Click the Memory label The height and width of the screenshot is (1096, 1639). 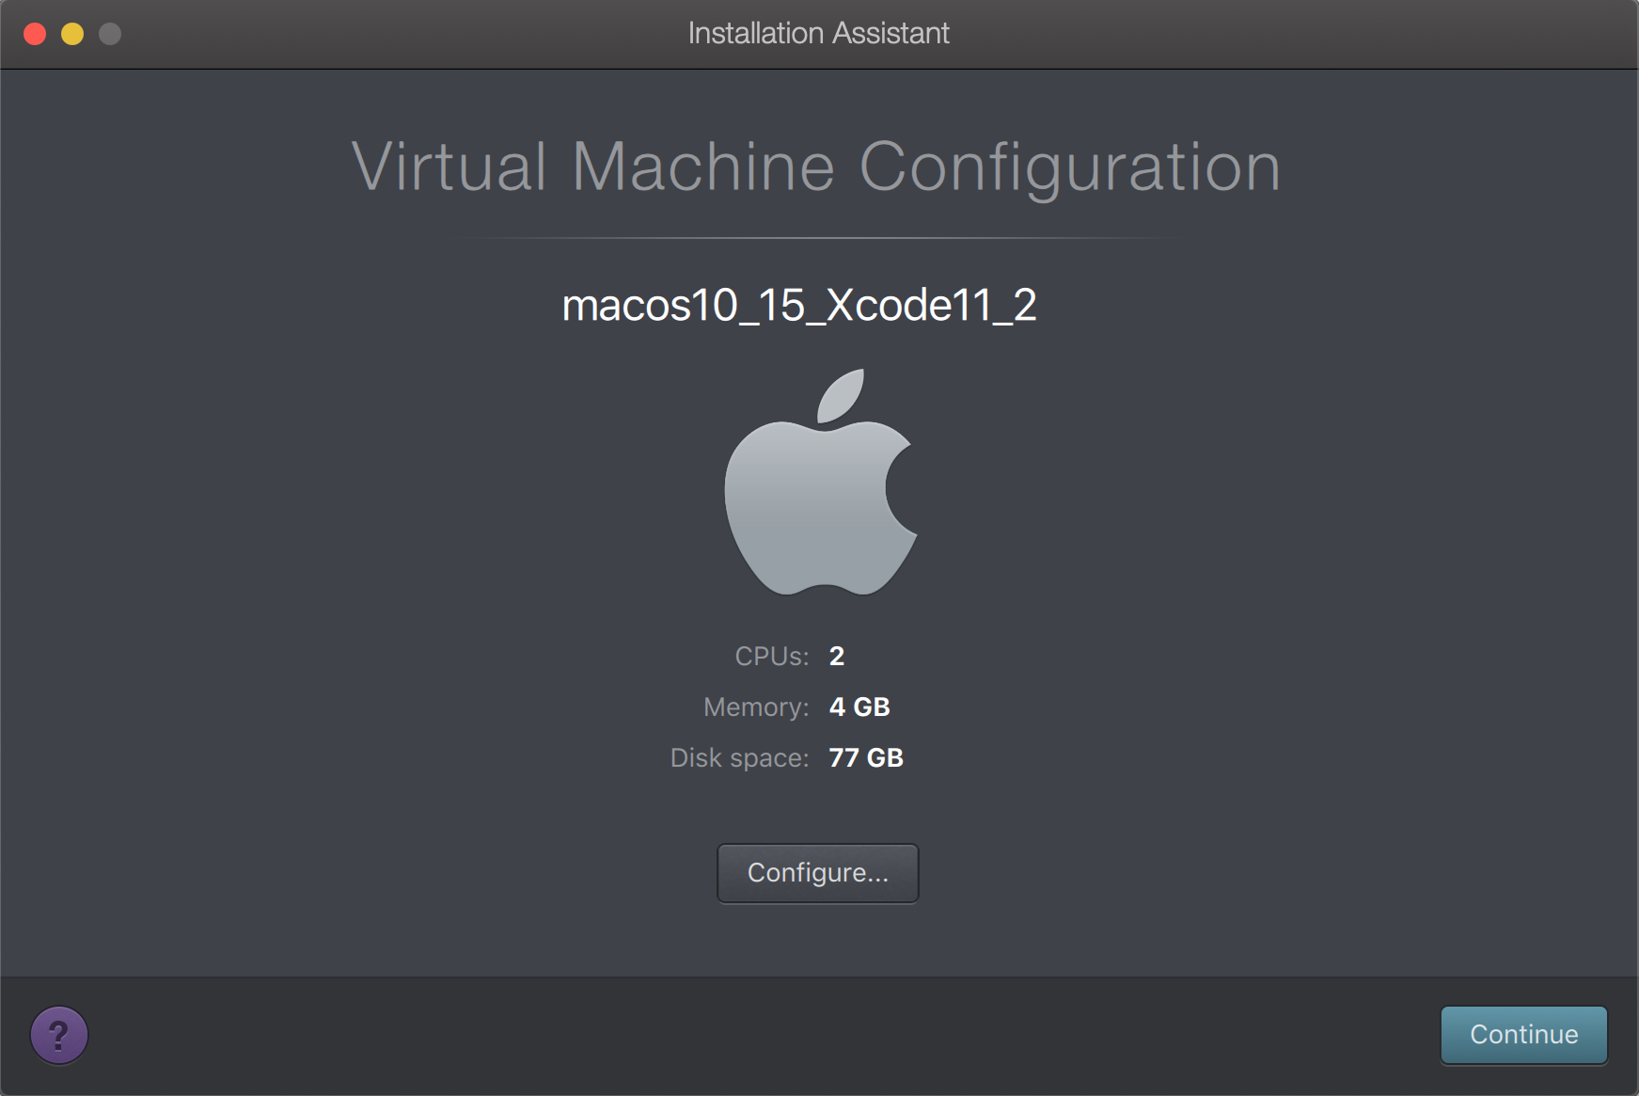point(755,707)
